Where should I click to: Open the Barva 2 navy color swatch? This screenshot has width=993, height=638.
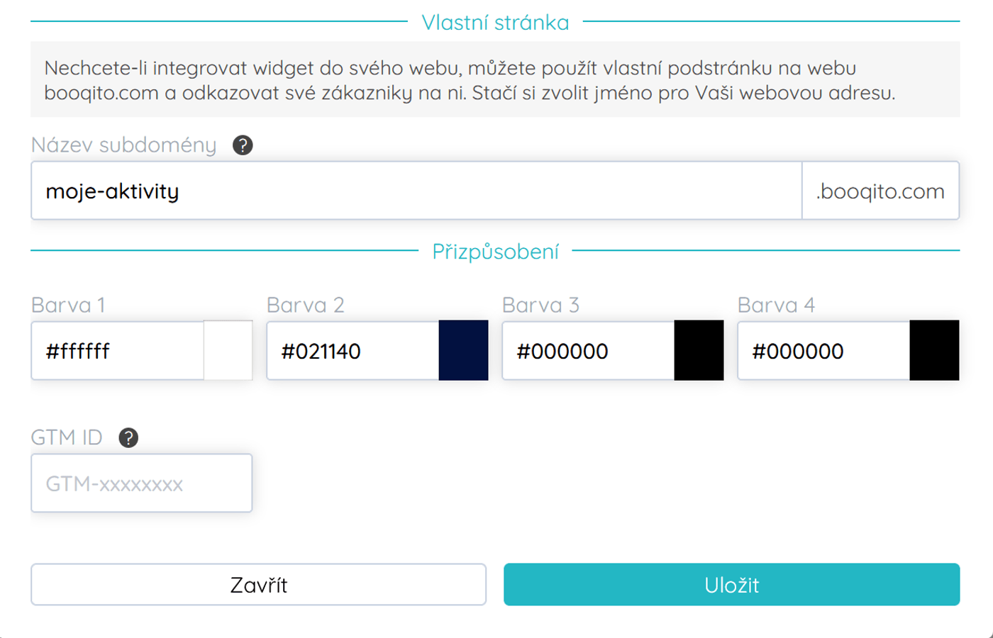(x=463, y=351)
